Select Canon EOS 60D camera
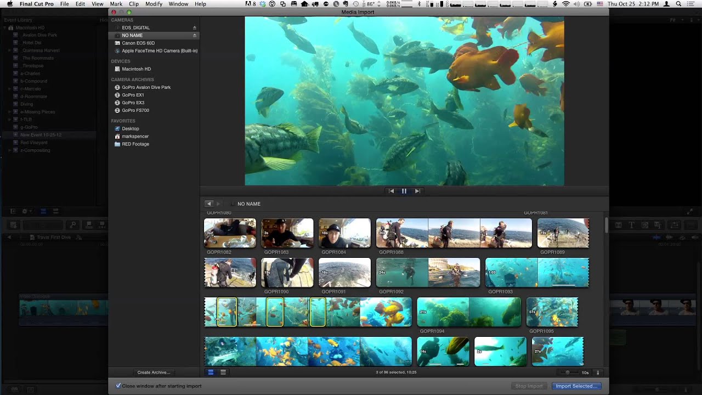 pyautogui.click(x=138, y=43)
